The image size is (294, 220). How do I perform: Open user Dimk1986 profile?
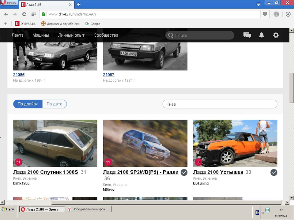pos(21,183)
